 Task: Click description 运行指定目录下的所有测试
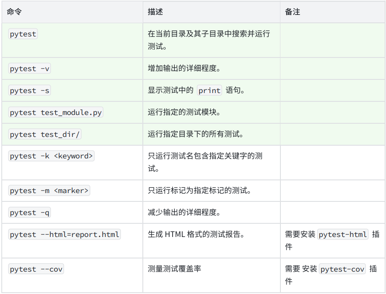pyautogui.click(x=196, y=134)
